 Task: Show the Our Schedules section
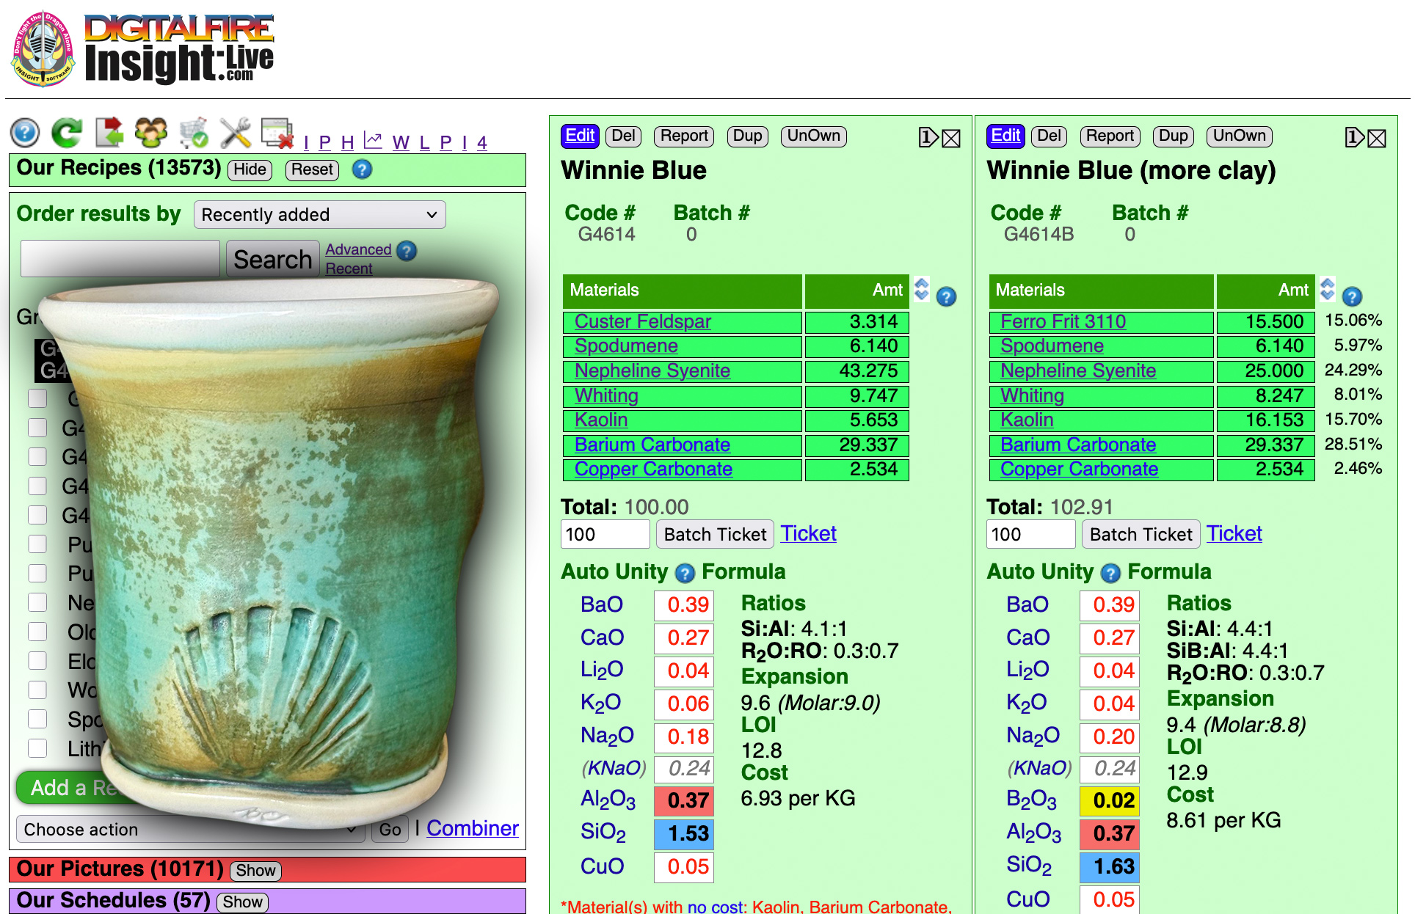coord(243,902)
